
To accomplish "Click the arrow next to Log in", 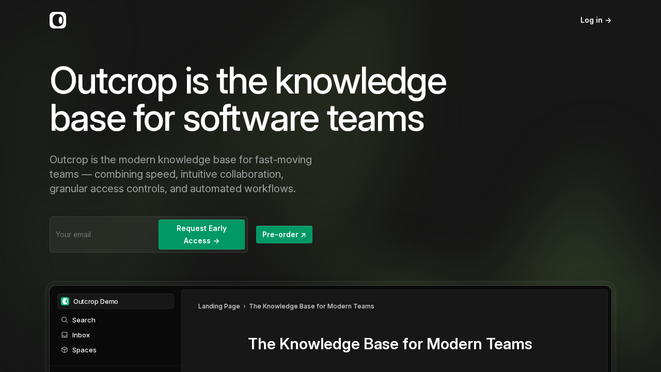I will [608, 20].
